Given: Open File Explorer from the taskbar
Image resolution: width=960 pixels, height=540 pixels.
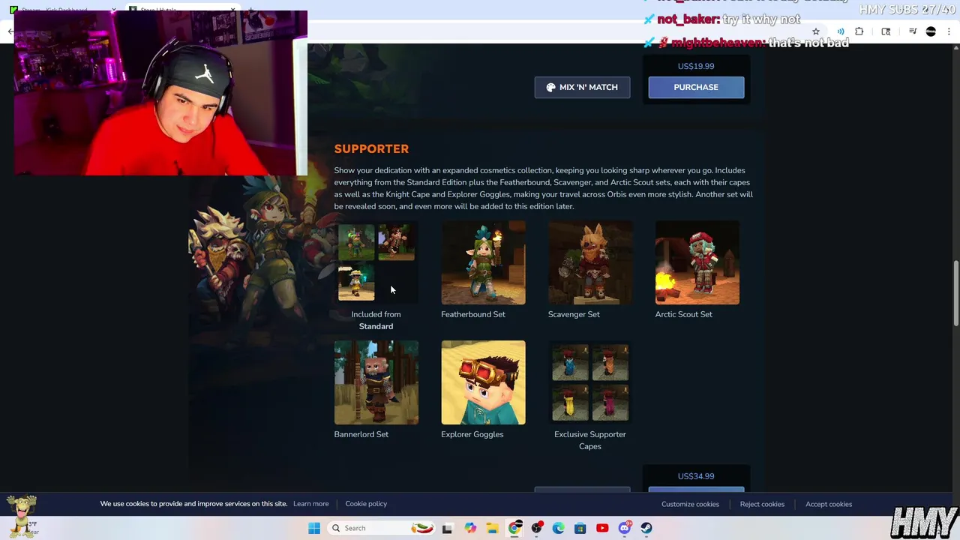Looking at the screenshot, I should click(492, 528).
